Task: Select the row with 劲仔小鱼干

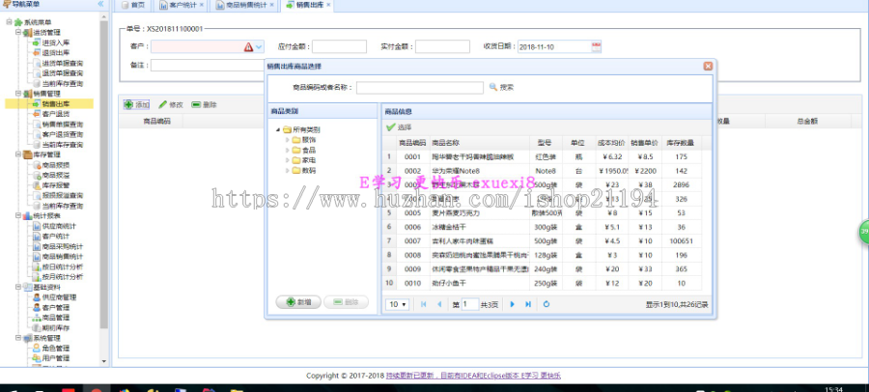Action: point(542,283)
